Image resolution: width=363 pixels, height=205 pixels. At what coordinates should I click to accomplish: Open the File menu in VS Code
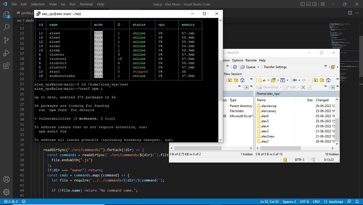click(14, 4)
